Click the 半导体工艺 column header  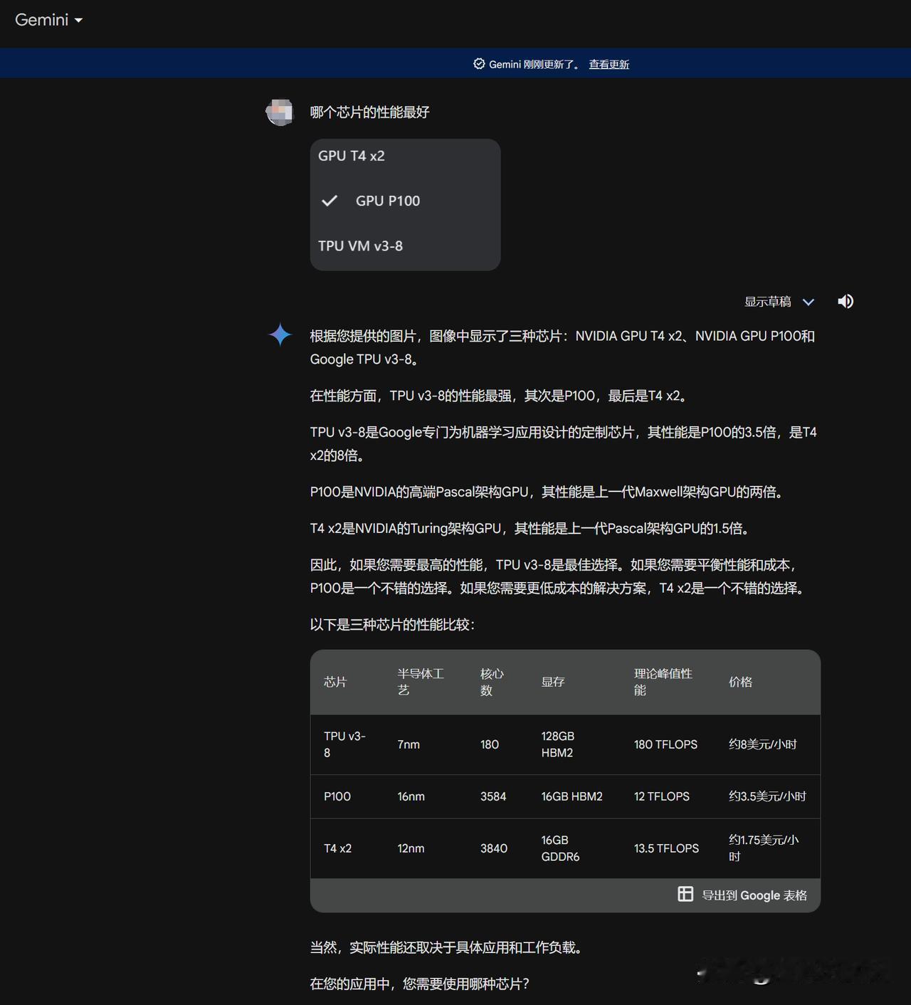point(421,682)
